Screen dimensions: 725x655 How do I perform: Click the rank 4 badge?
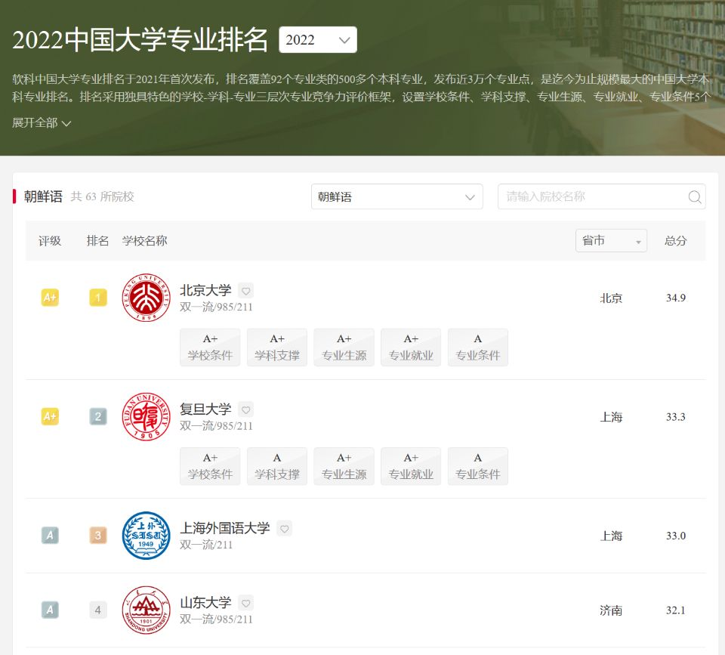point(98,610)
